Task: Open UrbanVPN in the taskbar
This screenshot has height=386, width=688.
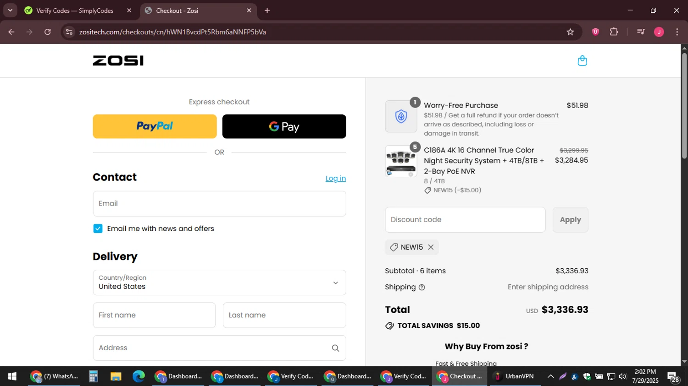Action: tap(515, 376)
